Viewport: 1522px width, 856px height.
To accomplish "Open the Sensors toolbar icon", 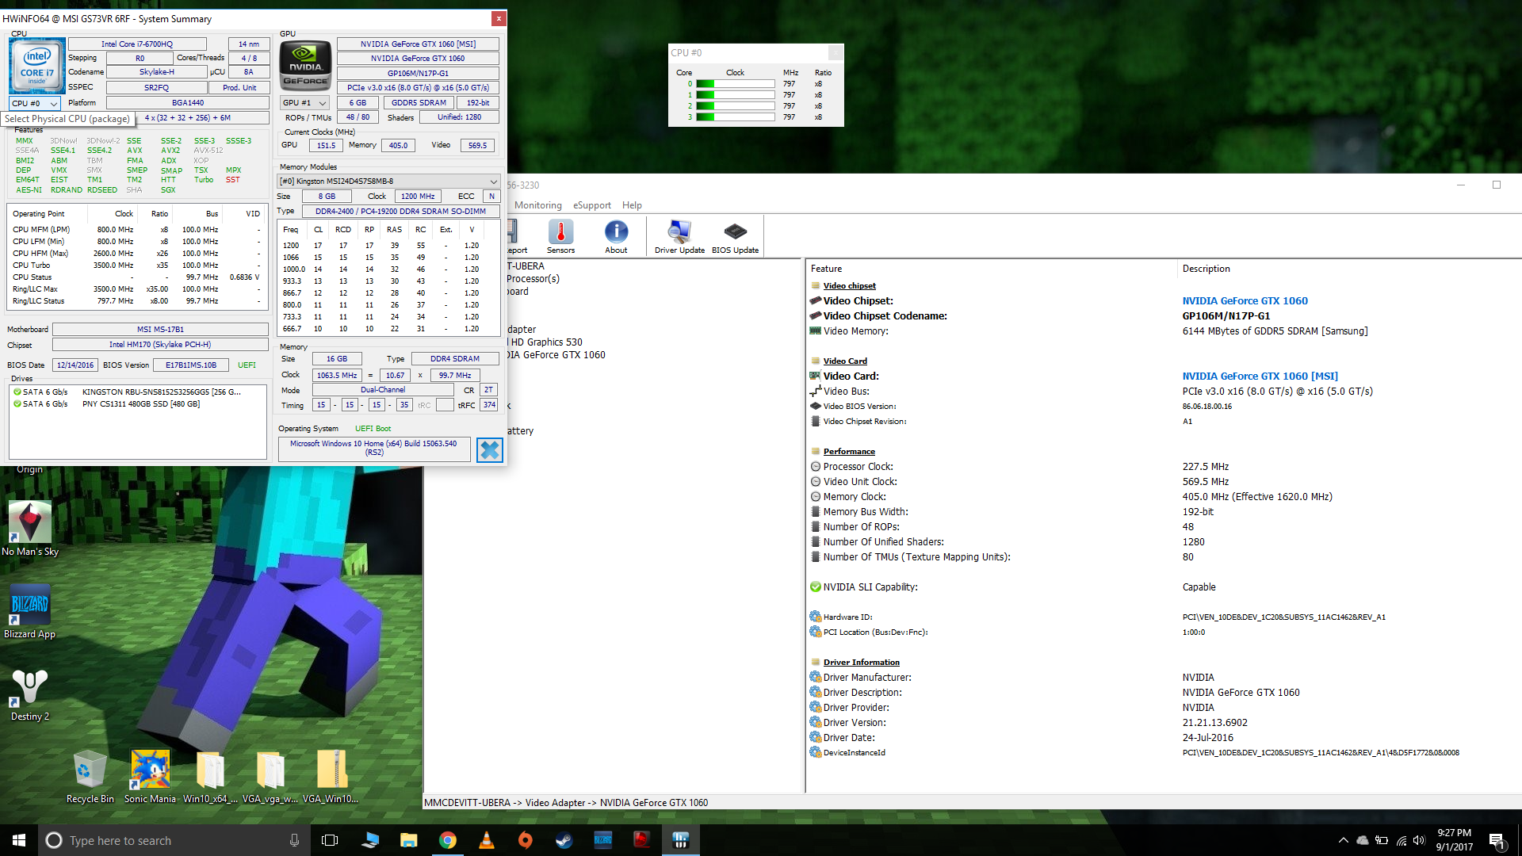I will tap(560, 236).
